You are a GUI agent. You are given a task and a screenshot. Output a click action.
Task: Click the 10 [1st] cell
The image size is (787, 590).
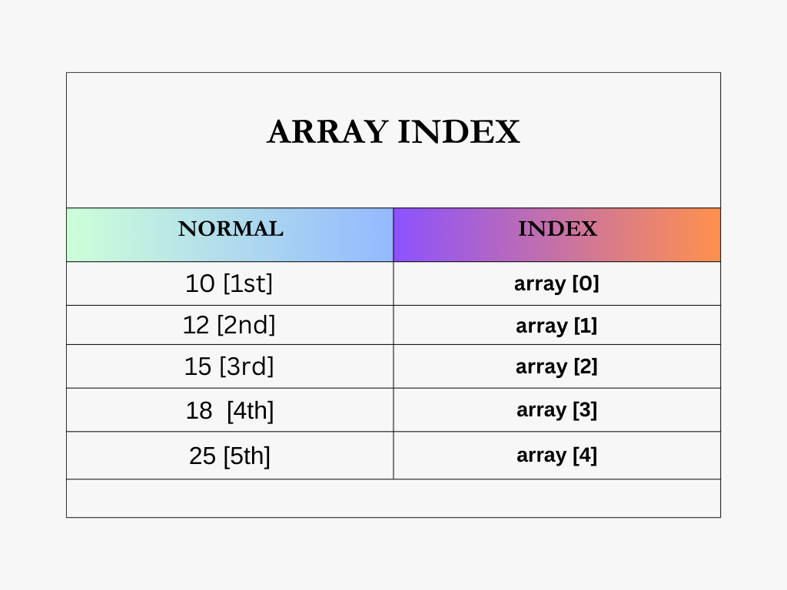230,283
